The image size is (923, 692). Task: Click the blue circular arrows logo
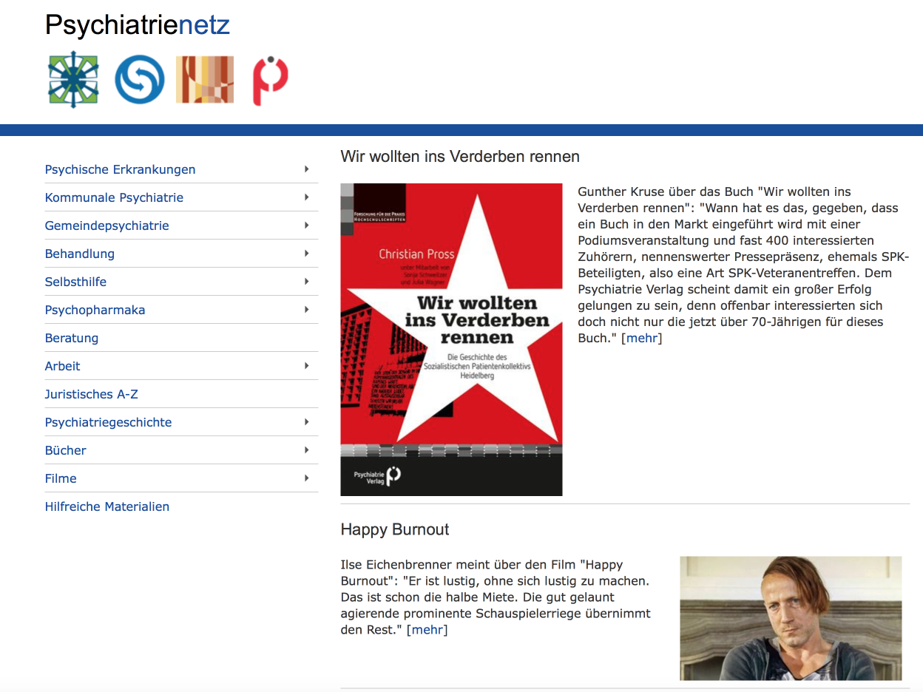[x=139, y=80]
